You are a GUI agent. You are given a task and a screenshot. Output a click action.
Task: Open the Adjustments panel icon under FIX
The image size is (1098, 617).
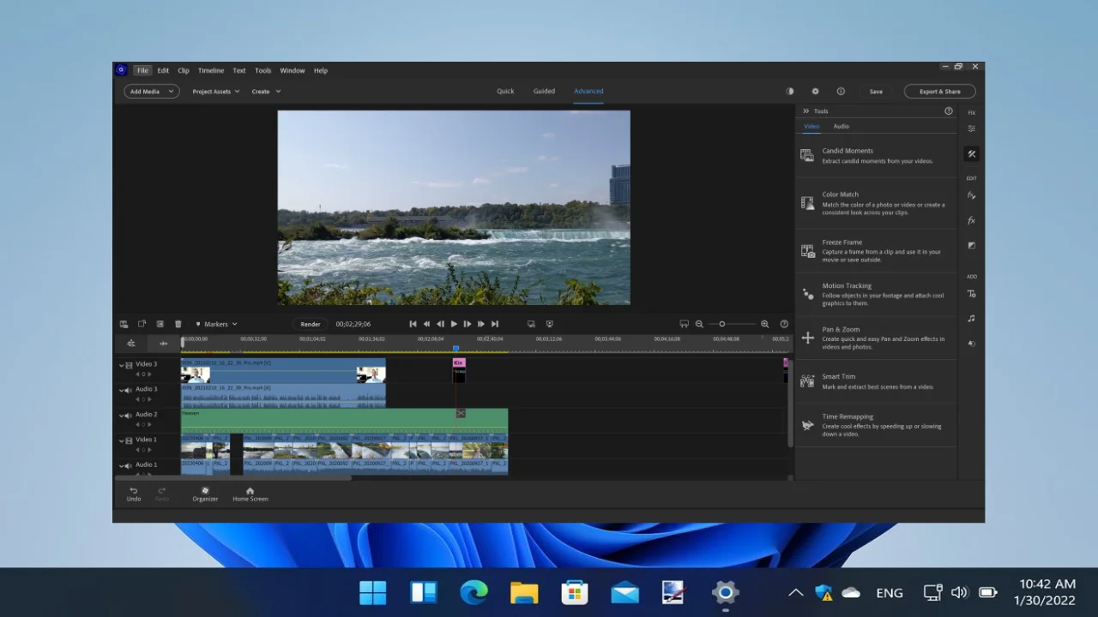972,129
